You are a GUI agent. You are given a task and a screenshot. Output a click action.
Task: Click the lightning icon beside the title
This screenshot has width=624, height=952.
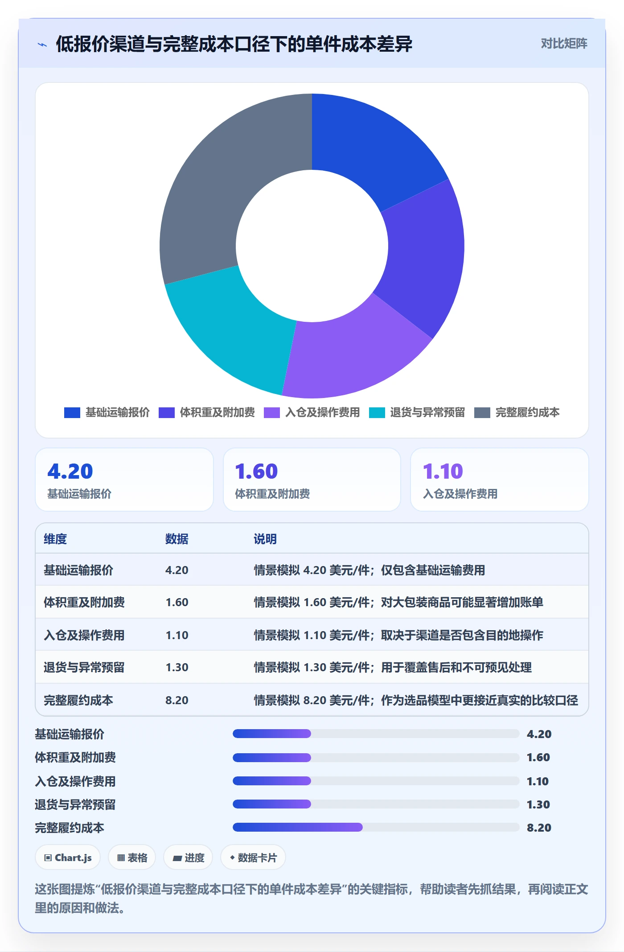42,45
